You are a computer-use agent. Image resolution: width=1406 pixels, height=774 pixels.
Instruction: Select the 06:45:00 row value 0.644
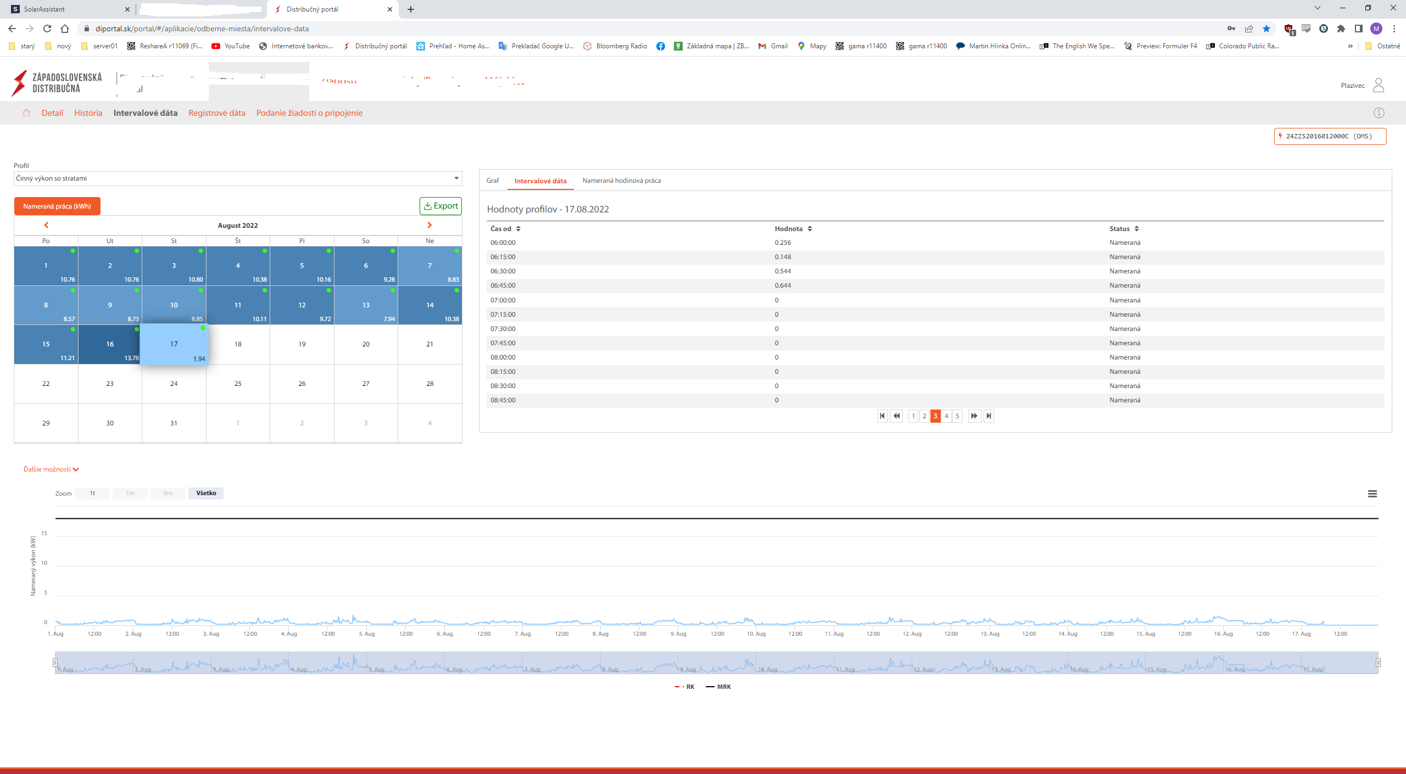[935, 285]
